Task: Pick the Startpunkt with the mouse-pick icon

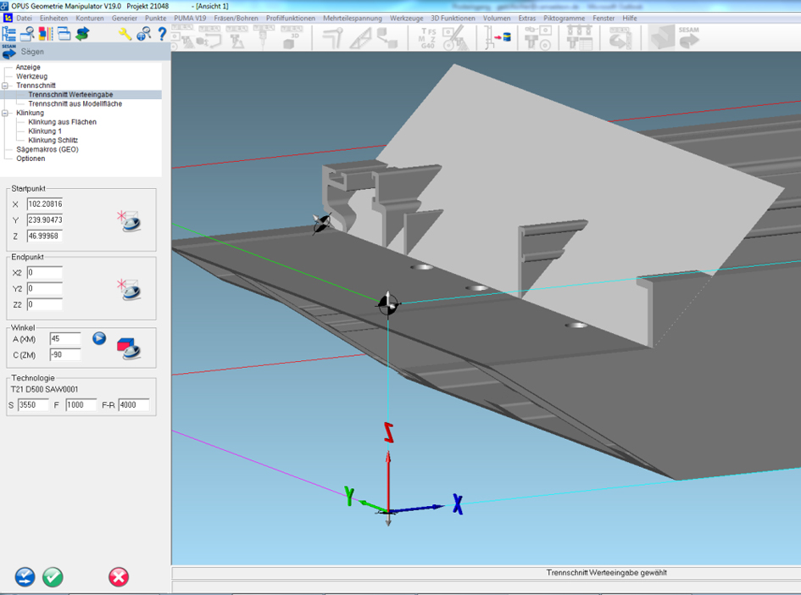Action: click(129, 220)
